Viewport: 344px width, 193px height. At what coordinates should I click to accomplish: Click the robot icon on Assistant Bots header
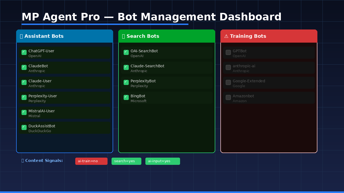point(21,36)
